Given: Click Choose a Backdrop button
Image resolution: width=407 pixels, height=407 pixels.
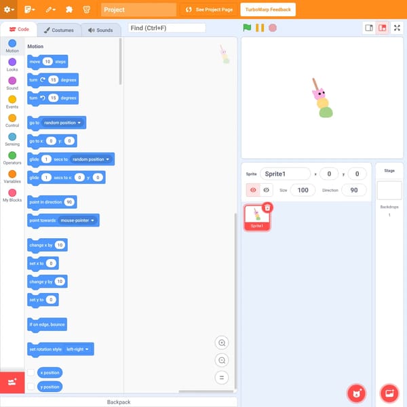Looking at the screenshot, I should pyautogui.click(x=389, y=393).
